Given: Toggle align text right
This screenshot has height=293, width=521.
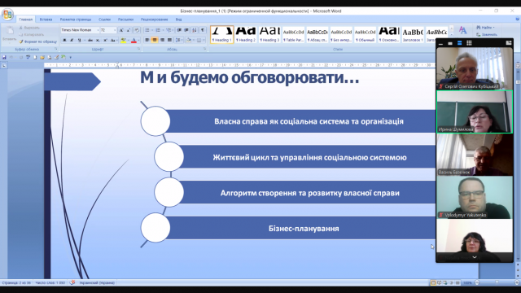Looking at the screenshot, I should pyautogui.click(x=162, y=40).
